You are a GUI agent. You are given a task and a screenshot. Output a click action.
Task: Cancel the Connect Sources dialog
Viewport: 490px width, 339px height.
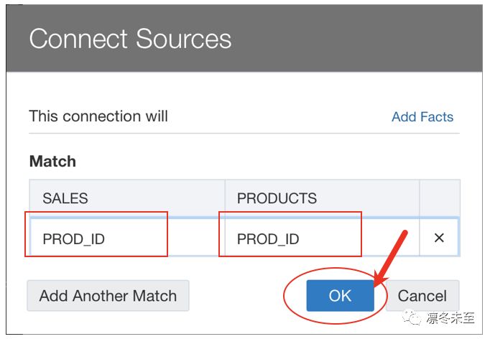click(x=422, y=296)
